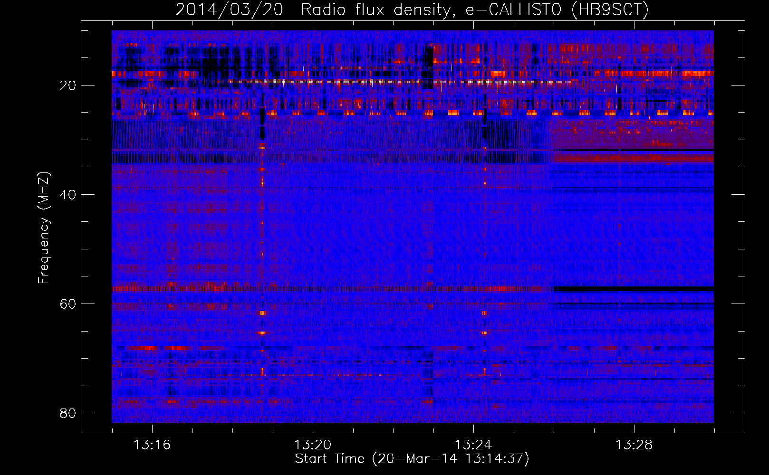Click the 60 MHz frequency tick label

(68, 304)
